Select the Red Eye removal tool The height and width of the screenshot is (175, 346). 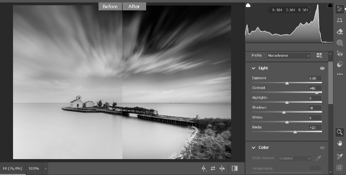tap(339, 53)
